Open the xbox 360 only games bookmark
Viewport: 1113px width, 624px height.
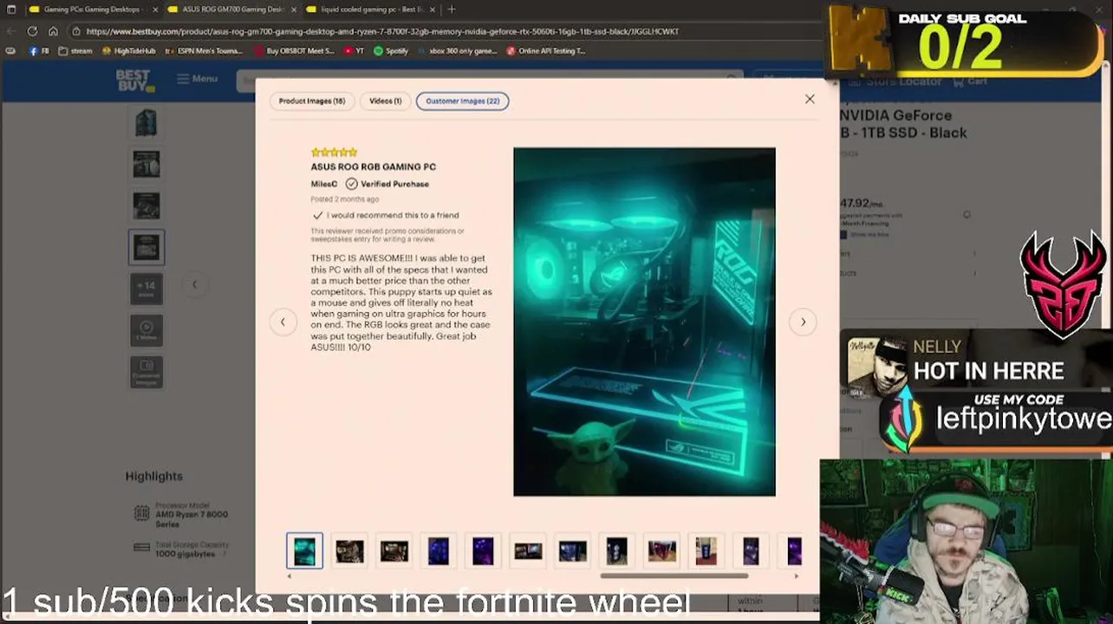tap(457, 51)
